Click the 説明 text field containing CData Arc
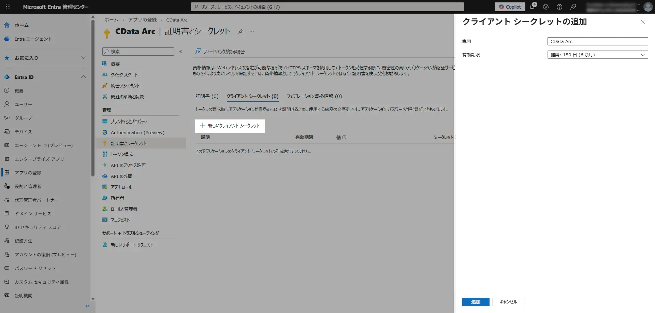Image resolution: width=655 pixels, height=313 pixels. (x=598, y=41)
